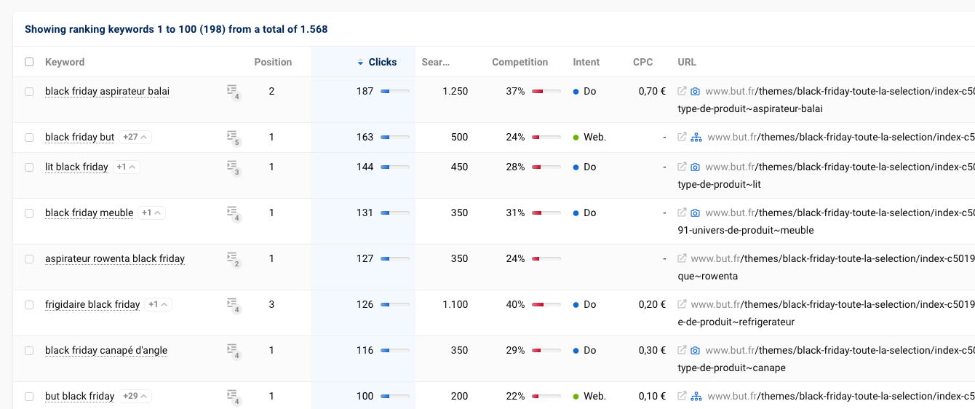975x409 pixels.
Task: Sort table by Clicks column header
Action: (382, 62)
